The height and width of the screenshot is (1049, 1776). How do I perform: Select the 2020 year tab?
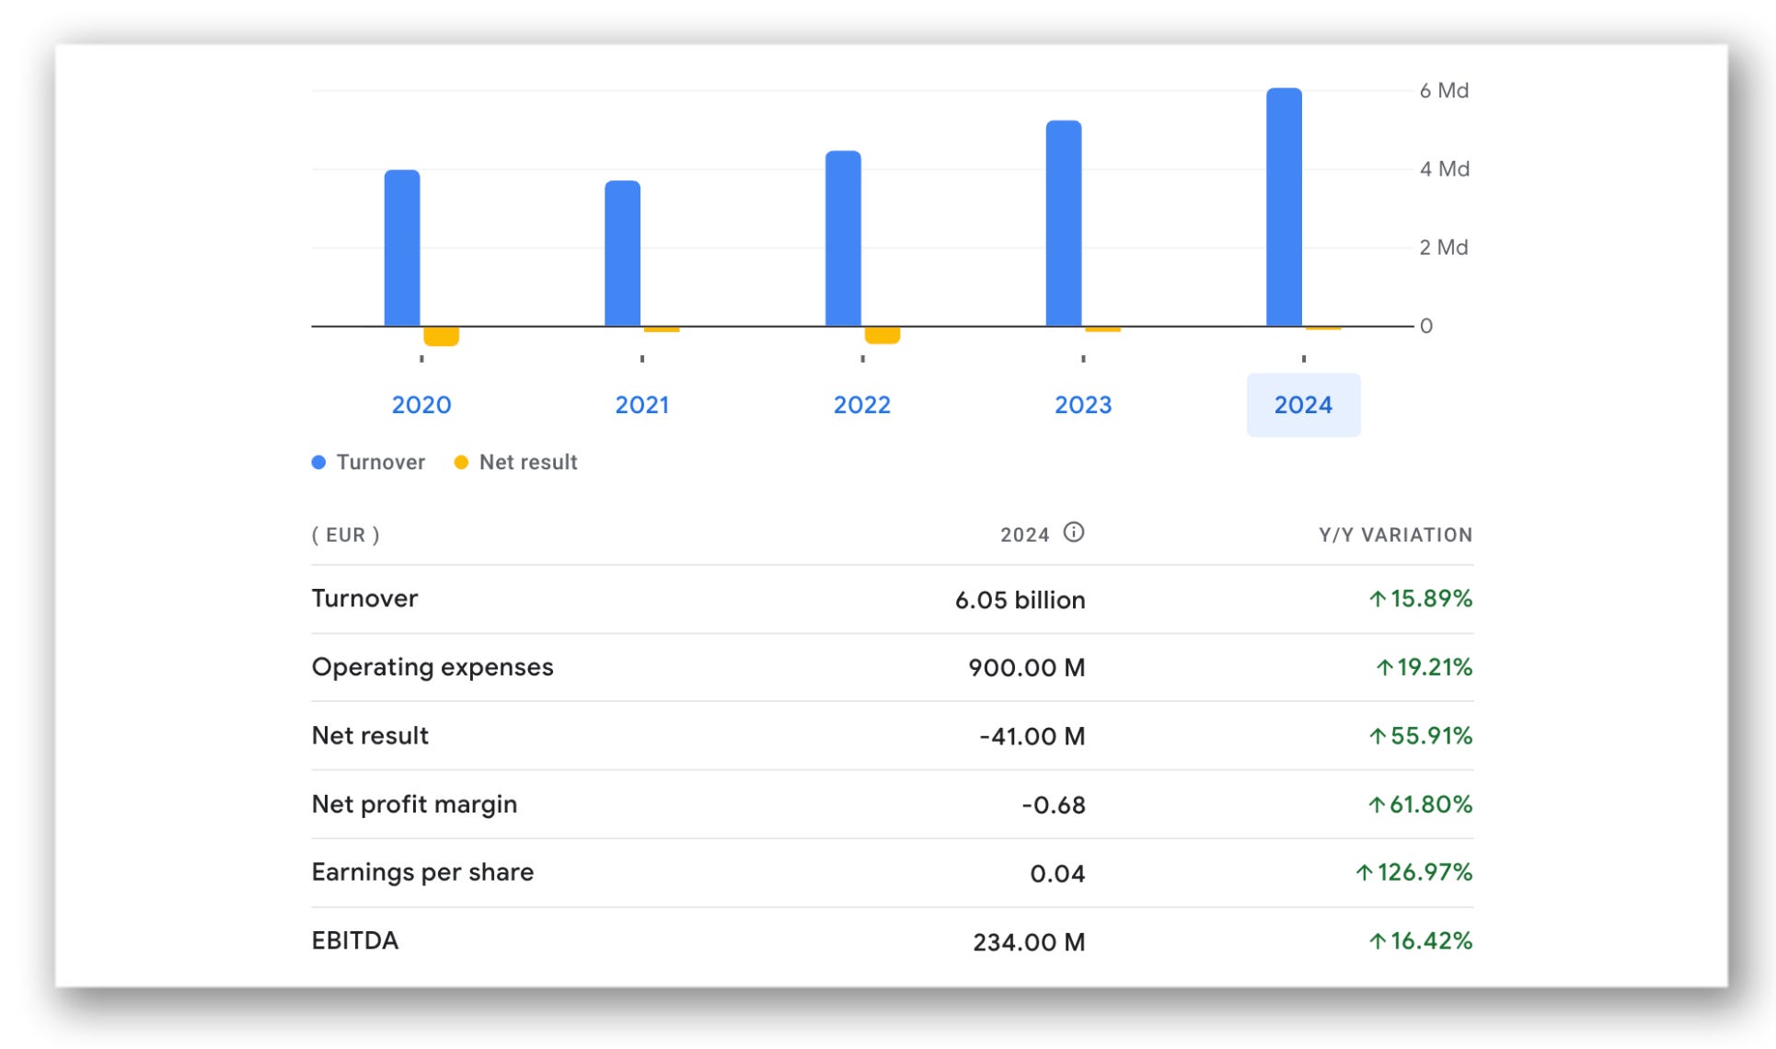421,405
